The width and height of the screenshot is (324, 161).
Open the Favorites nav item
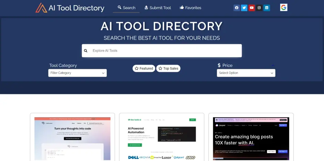[190, 8]
